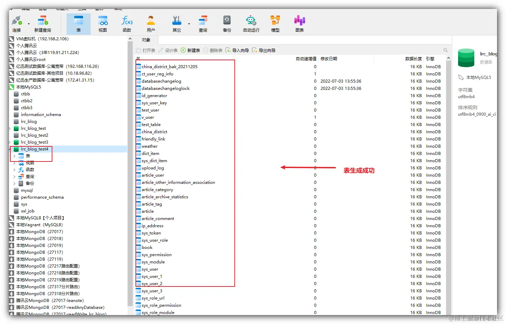The height and width of the screenshot is (324, 506).
Task: Select the mysql database in tree
Action: [x=27, y=190]
